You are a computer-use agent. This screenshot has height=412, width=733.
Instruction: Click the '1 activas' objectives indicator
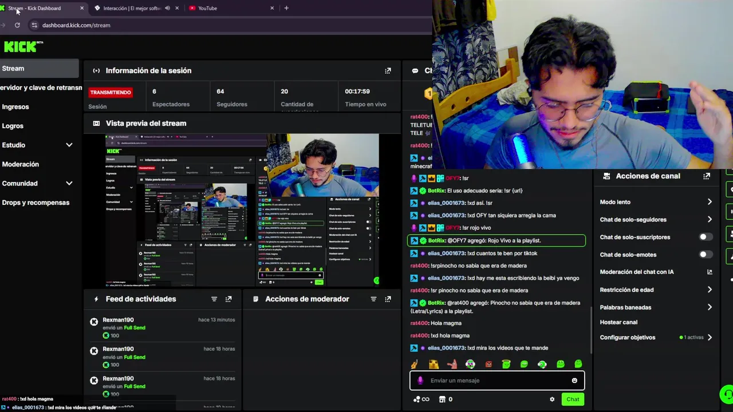tap(692, 338)
